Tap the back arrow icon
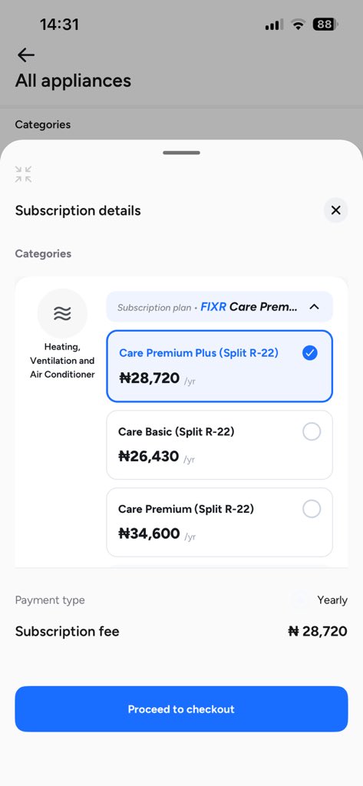The height and width of the screenshot is (786, 363). (x=25, y=55)
